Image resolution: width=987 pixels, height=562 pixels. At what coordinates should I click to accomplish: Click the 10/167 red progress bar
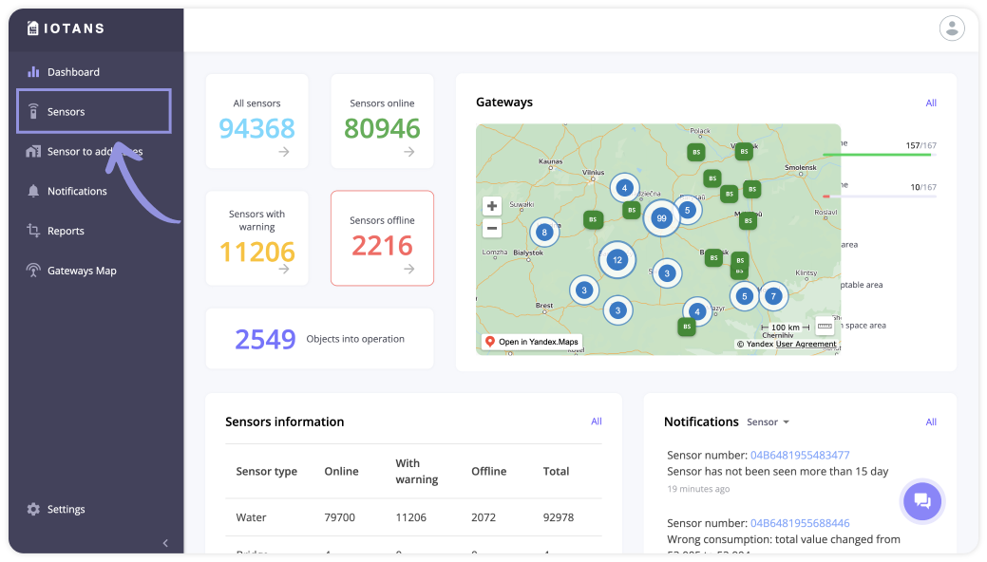880,197
